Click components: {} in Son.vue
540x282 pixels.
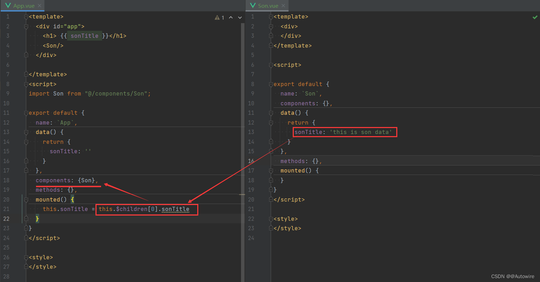click(x=305, y=103)
